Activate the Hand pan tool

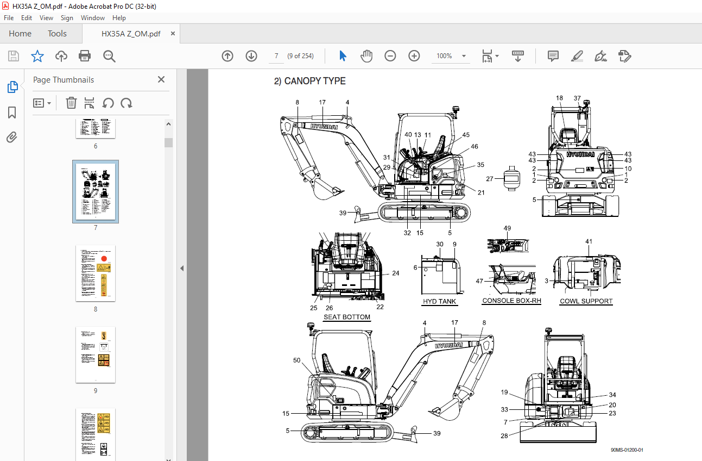point(366,56)
